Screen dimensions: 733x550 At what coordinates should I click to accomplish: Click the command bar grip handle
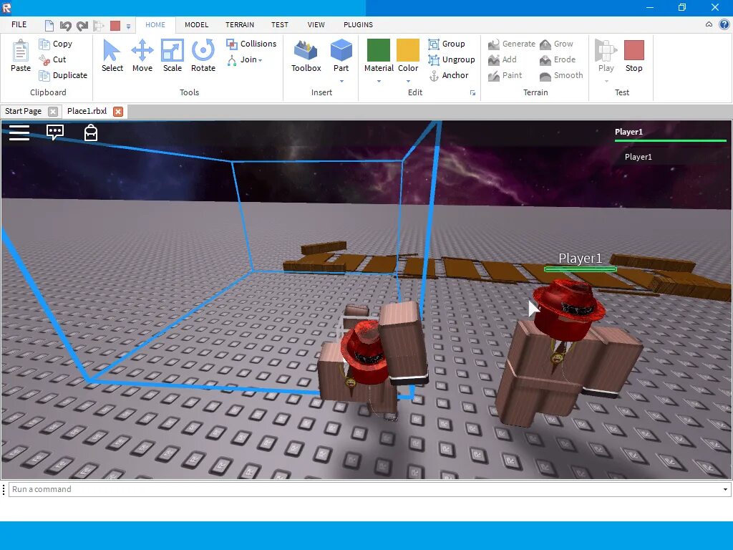[x=4, y=489]
